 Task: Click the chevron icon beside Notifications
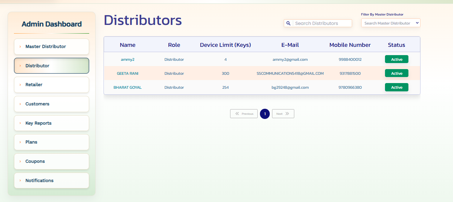pyautogui.click(x=20, y=180)
